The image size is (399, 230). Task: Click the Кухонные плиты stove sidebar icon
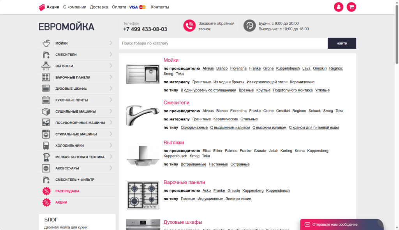(x=46, y=100)
